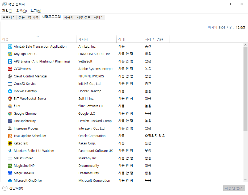Open the 보기(V) menu
This screenshot has height=195, width=248.
click(x=36, y=11)
